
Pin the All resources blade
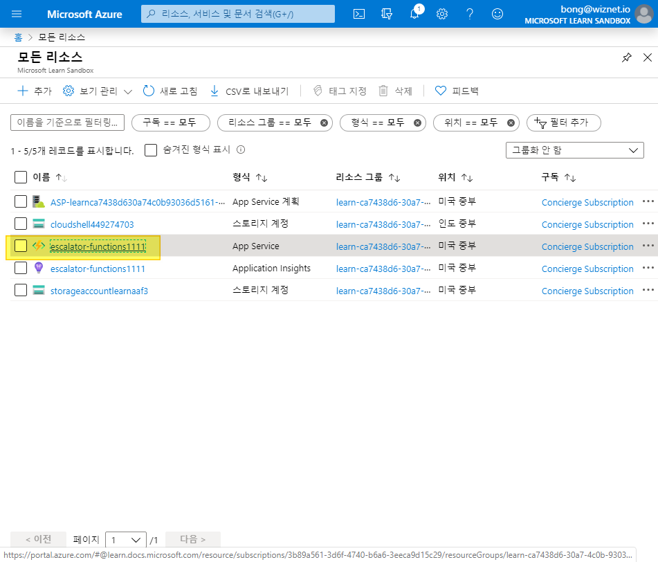pyautogui.click(x=627, y=57)
